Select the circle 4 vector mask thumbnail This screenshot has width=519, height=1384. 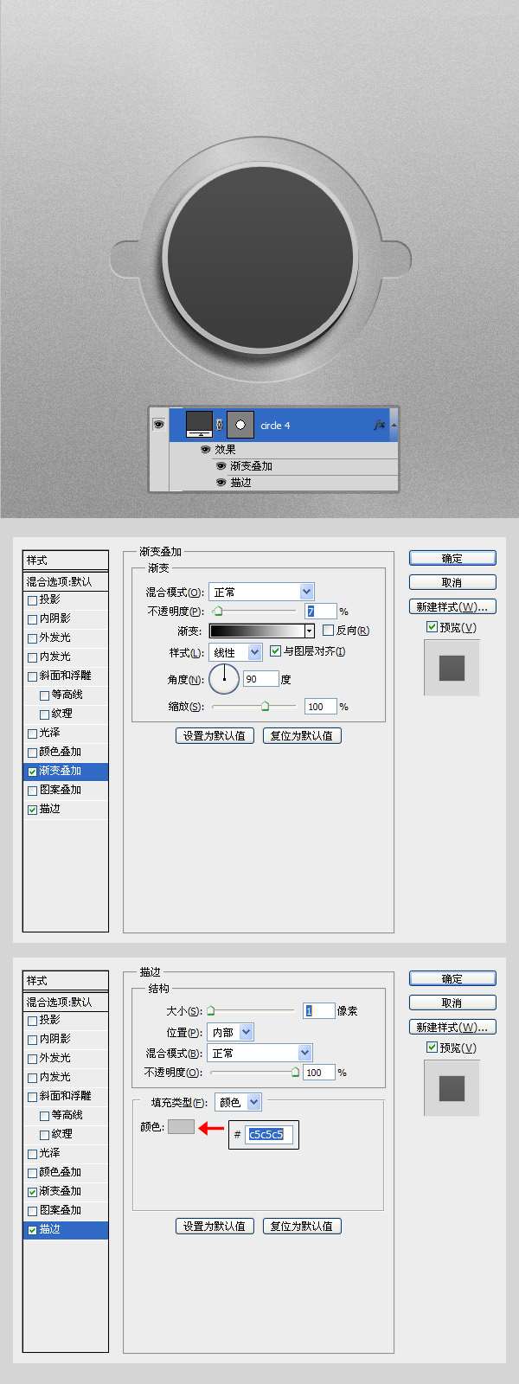240,425
